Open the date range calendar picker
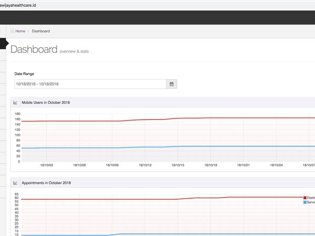Screen dimensions: 315x236 (x=172, y=84)
